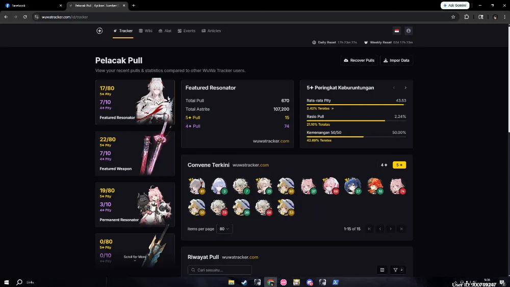
Task: Switch to the Facebook browser tab
Action: [x=33, y=6]
